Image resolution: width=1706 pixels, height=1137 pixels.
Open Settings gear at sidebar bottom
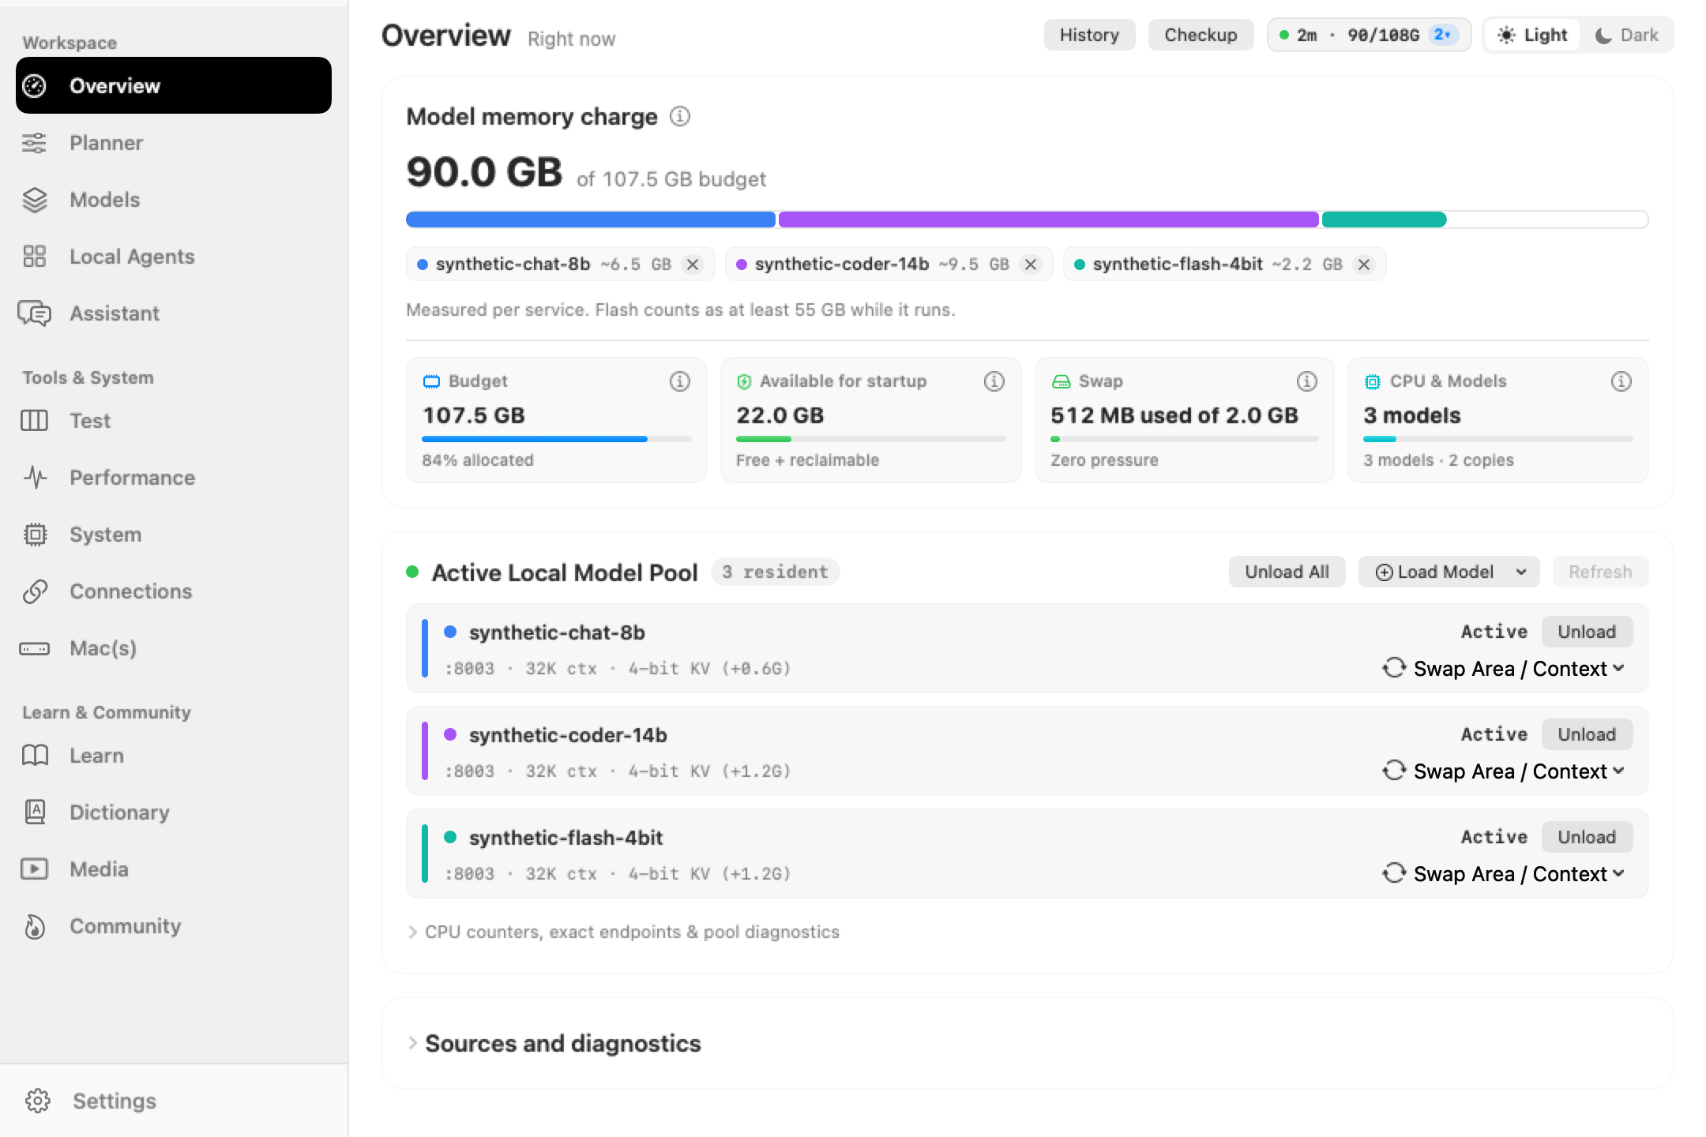[37, 1101]
